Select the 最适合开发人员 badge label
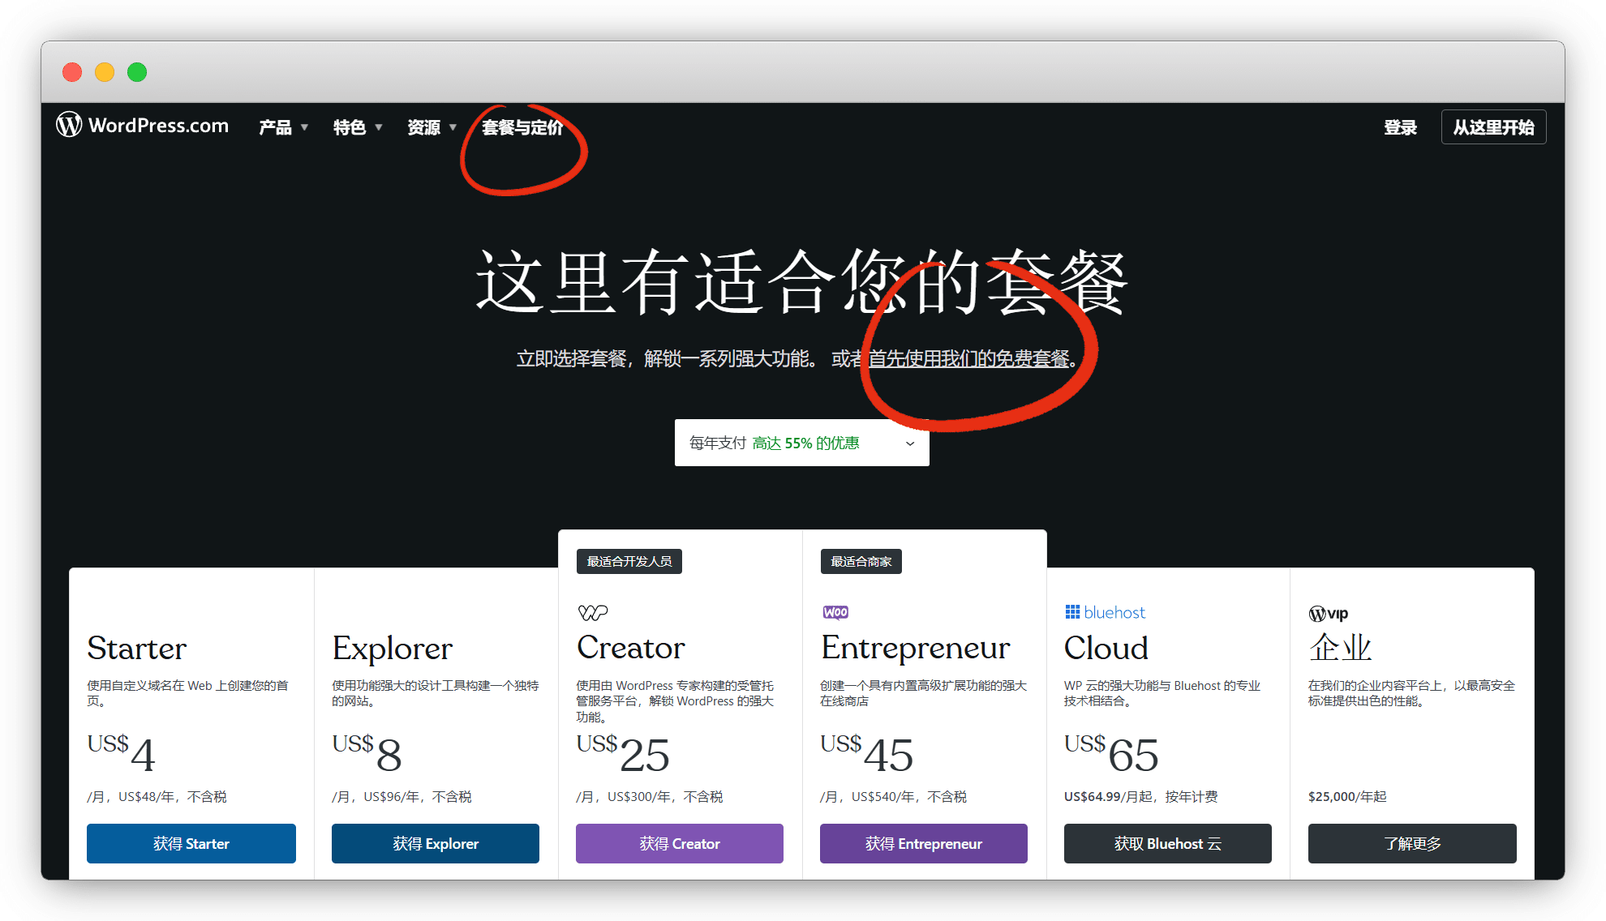The width and height of the screenshot is (1606, 921). coord(629,561)
